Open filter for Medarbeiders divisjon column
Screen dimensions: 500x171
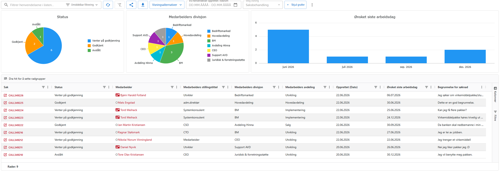[x=274, y=87]
